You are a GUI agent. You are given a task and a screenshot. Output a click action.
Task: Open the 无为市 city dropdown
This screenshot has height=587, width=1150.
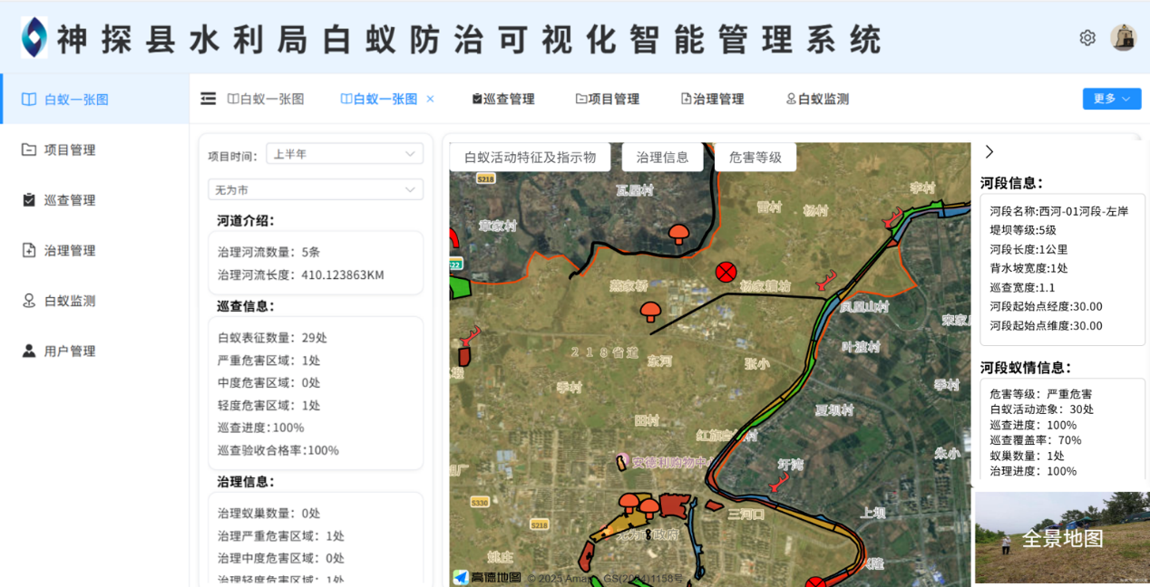tap(316, 189)
